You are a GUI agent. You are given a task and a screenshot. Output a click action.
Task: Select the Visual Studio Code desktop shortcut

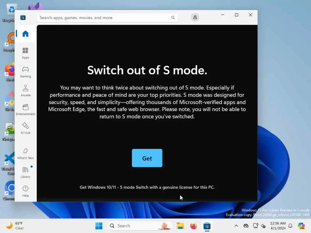[8, 163]
